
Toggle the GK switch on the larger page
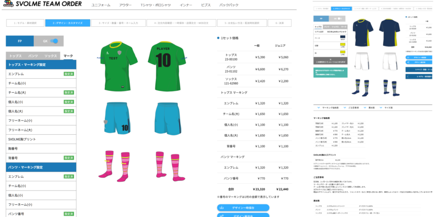(55, 41)
